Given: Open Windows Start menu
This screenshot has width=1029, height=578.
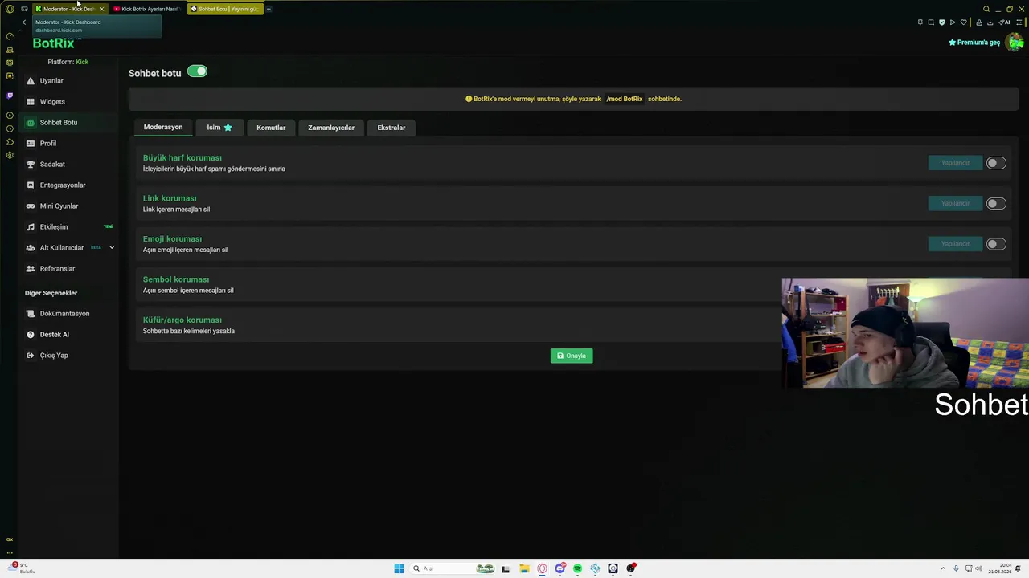Looking at the screenshot, I should (x=399, y=568).
